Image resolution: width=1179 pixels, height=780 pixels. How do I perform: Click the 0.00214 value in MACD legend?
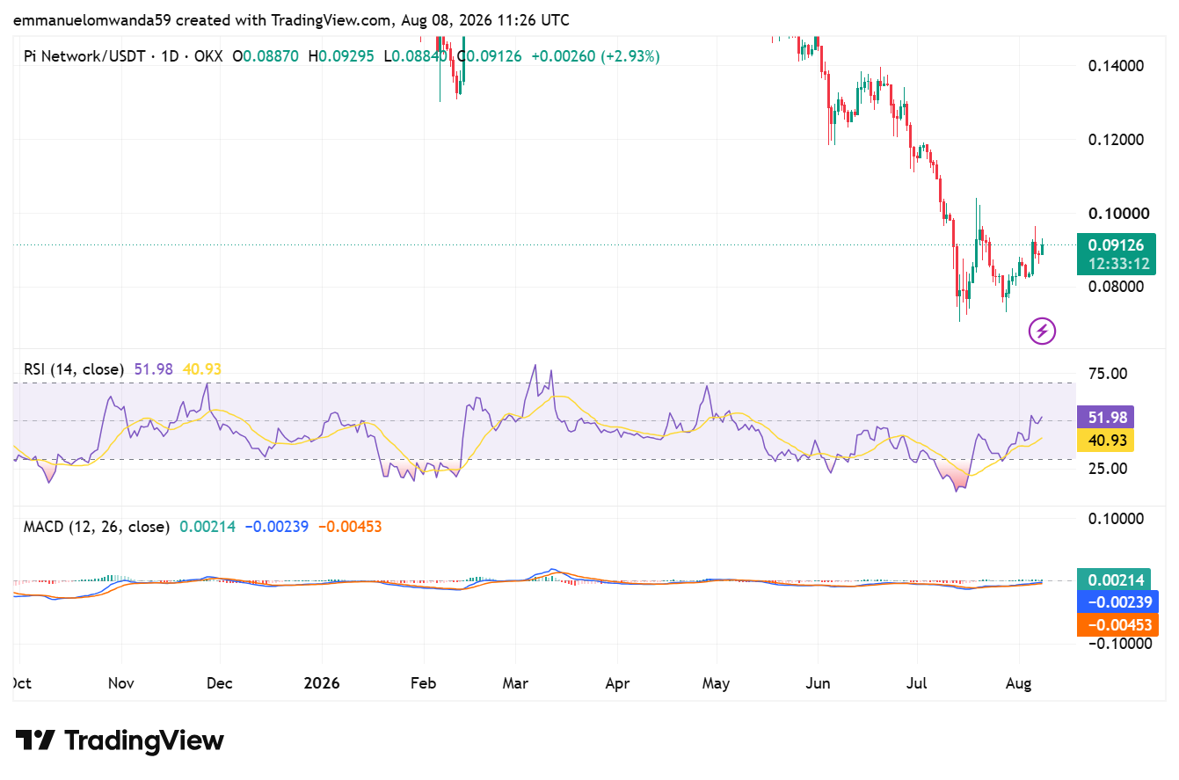coord(207,527)
